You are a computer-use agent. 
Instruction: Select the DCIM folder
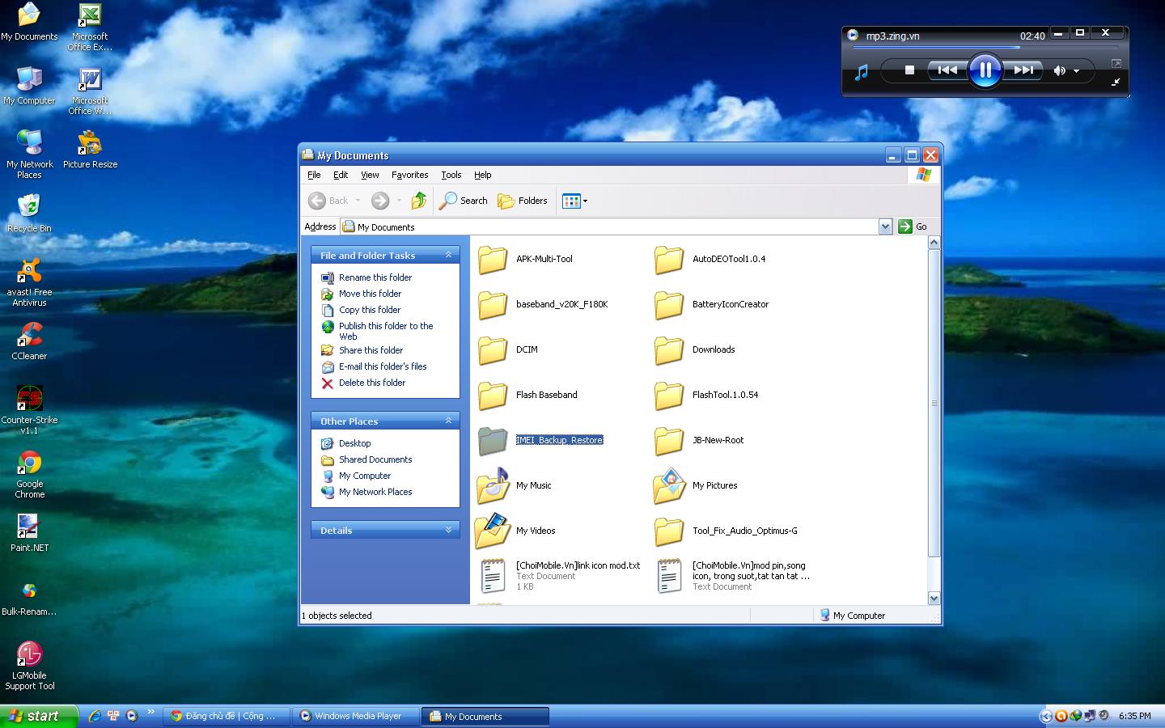point(507,350)
